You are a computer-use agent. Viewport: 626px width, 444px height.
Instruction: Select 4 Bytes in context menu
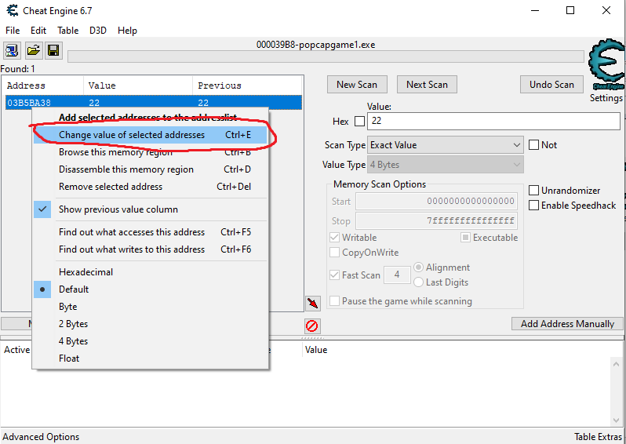tap(150, 341)
